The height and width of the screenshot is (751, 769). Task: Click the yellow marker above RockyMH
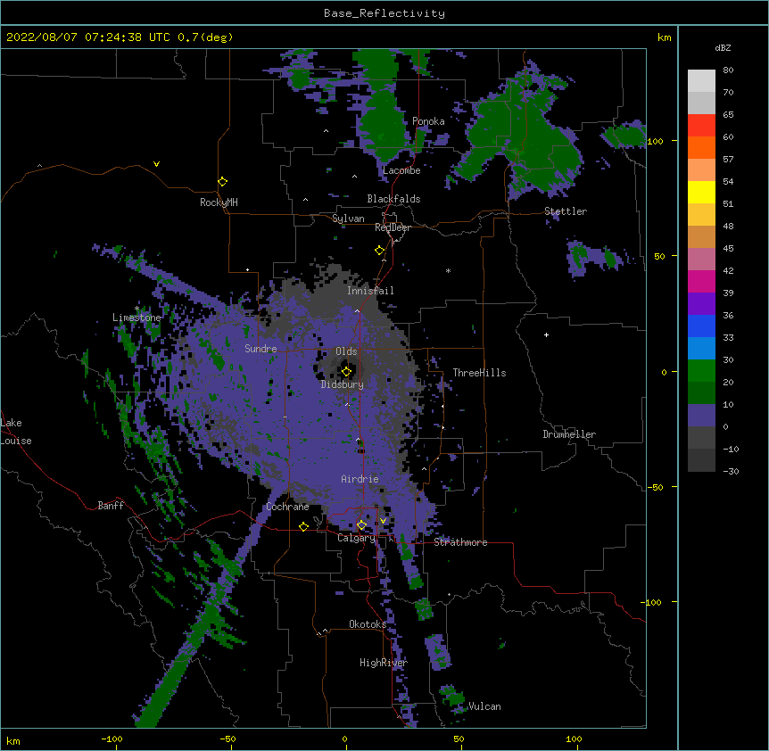[x=222, y=181]
